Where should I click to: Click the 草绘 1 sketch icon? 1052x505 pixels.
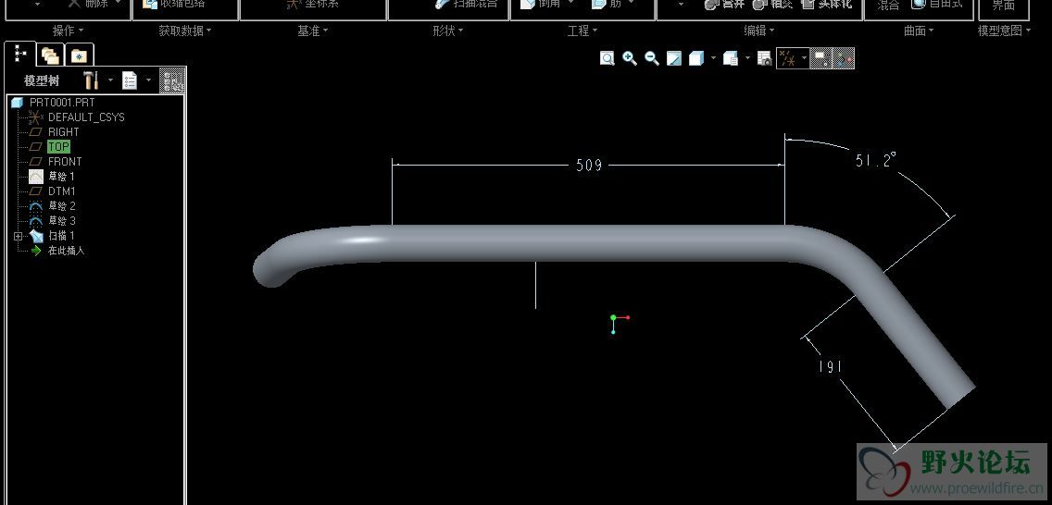[x=36, y=176]
